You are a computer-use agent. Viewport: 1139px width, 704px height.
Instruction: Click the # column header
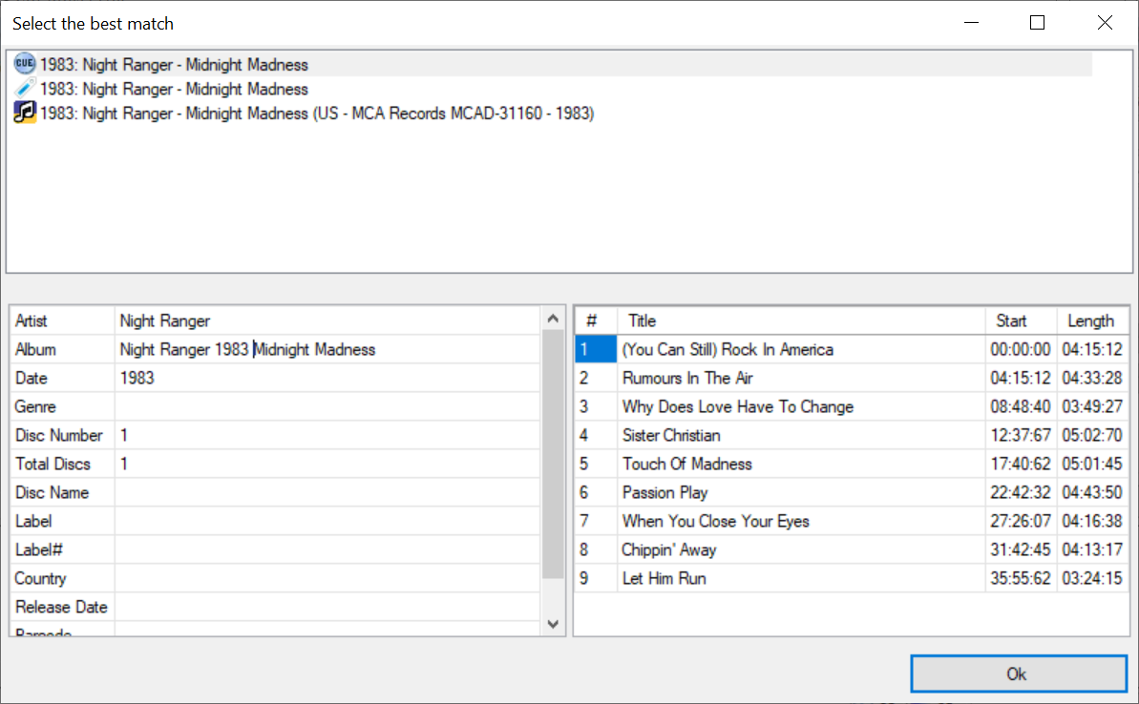tap(596, 321)
